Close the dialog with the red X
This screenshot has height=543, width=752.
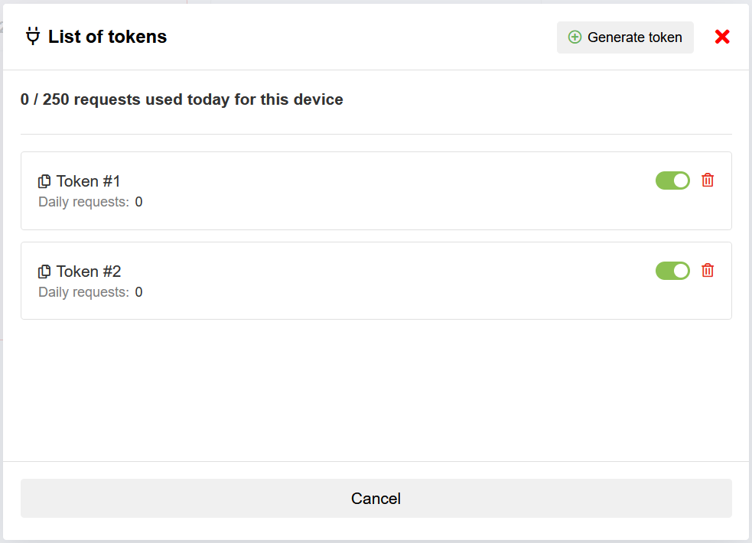pyautogui.click(x=722, y=37)
